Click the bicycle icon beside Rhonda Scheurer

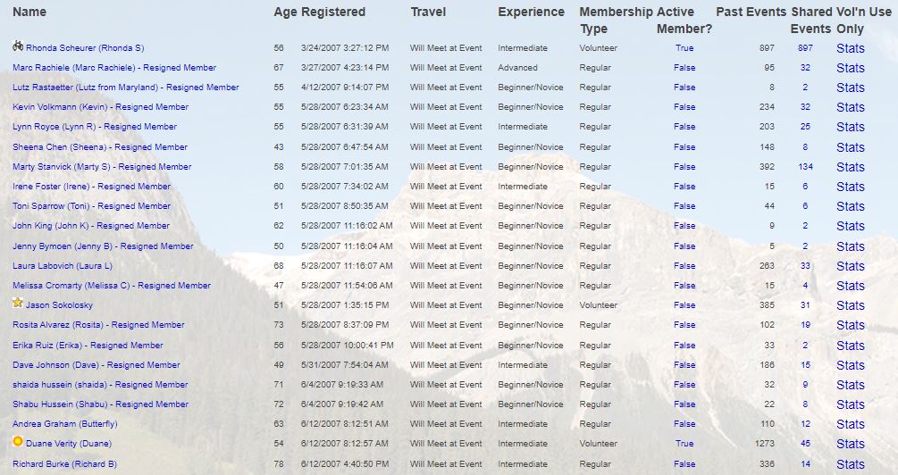18,46
